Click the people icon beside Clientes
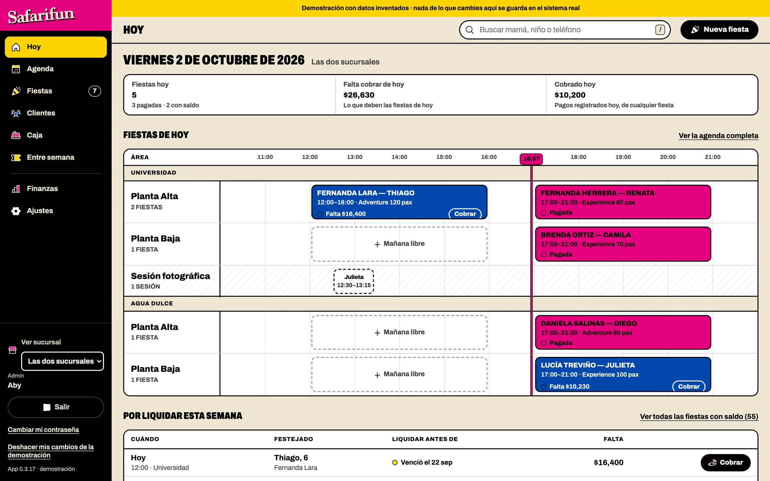Image resolution: width=770 pixels, height=481 pixels. [x=16, y=113]
